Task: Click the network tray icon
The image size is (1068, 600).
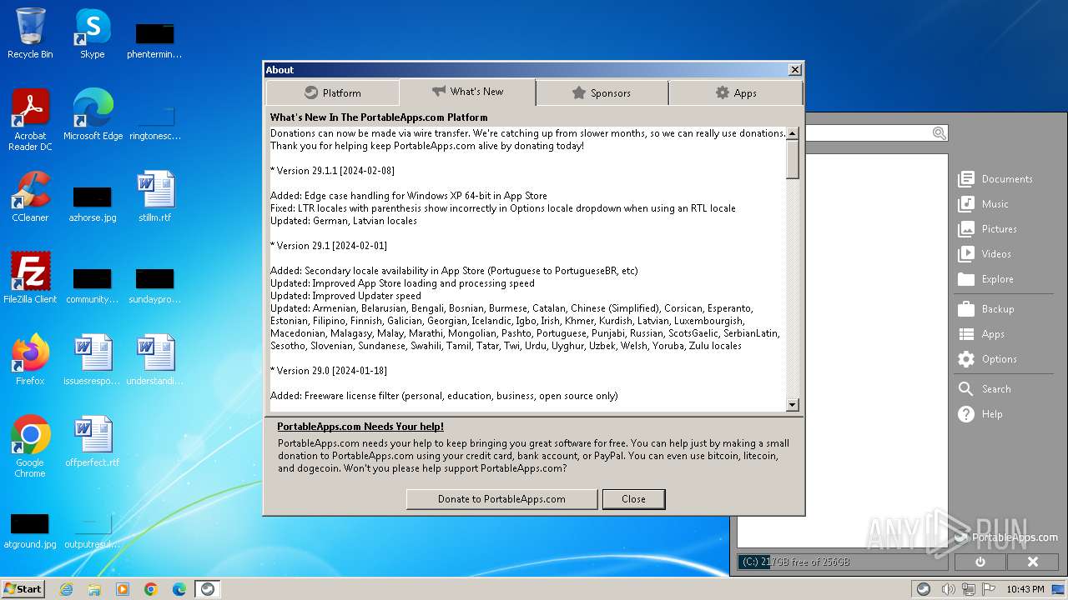Action: pos(969,589)
